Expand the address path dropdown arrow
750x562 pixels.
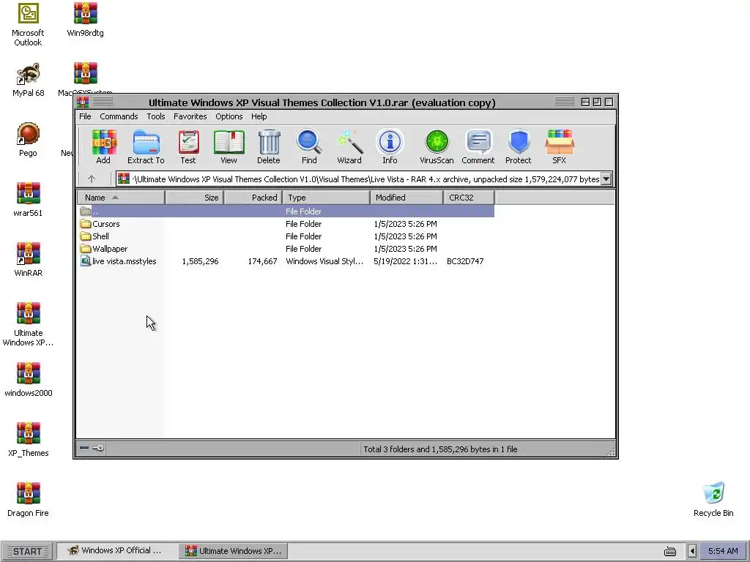[x=606, y=179]
